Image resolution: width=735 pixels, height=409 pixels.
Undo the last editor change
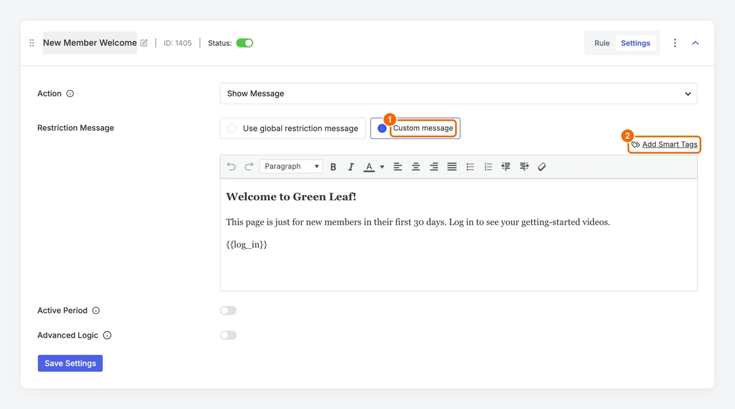point(231,167)
